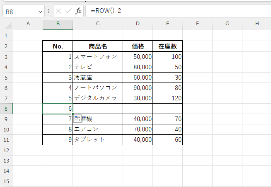271x187 pixels.
Task: Open the Auto Fill Options icon near B9
Action: pyautogui.click(x=77, y=119)
